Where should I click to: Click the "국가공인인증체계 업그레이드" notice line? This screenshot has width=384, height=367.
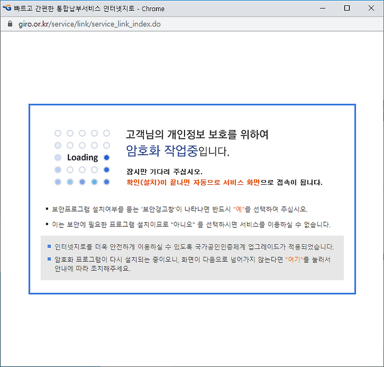[x=194, y=247]
